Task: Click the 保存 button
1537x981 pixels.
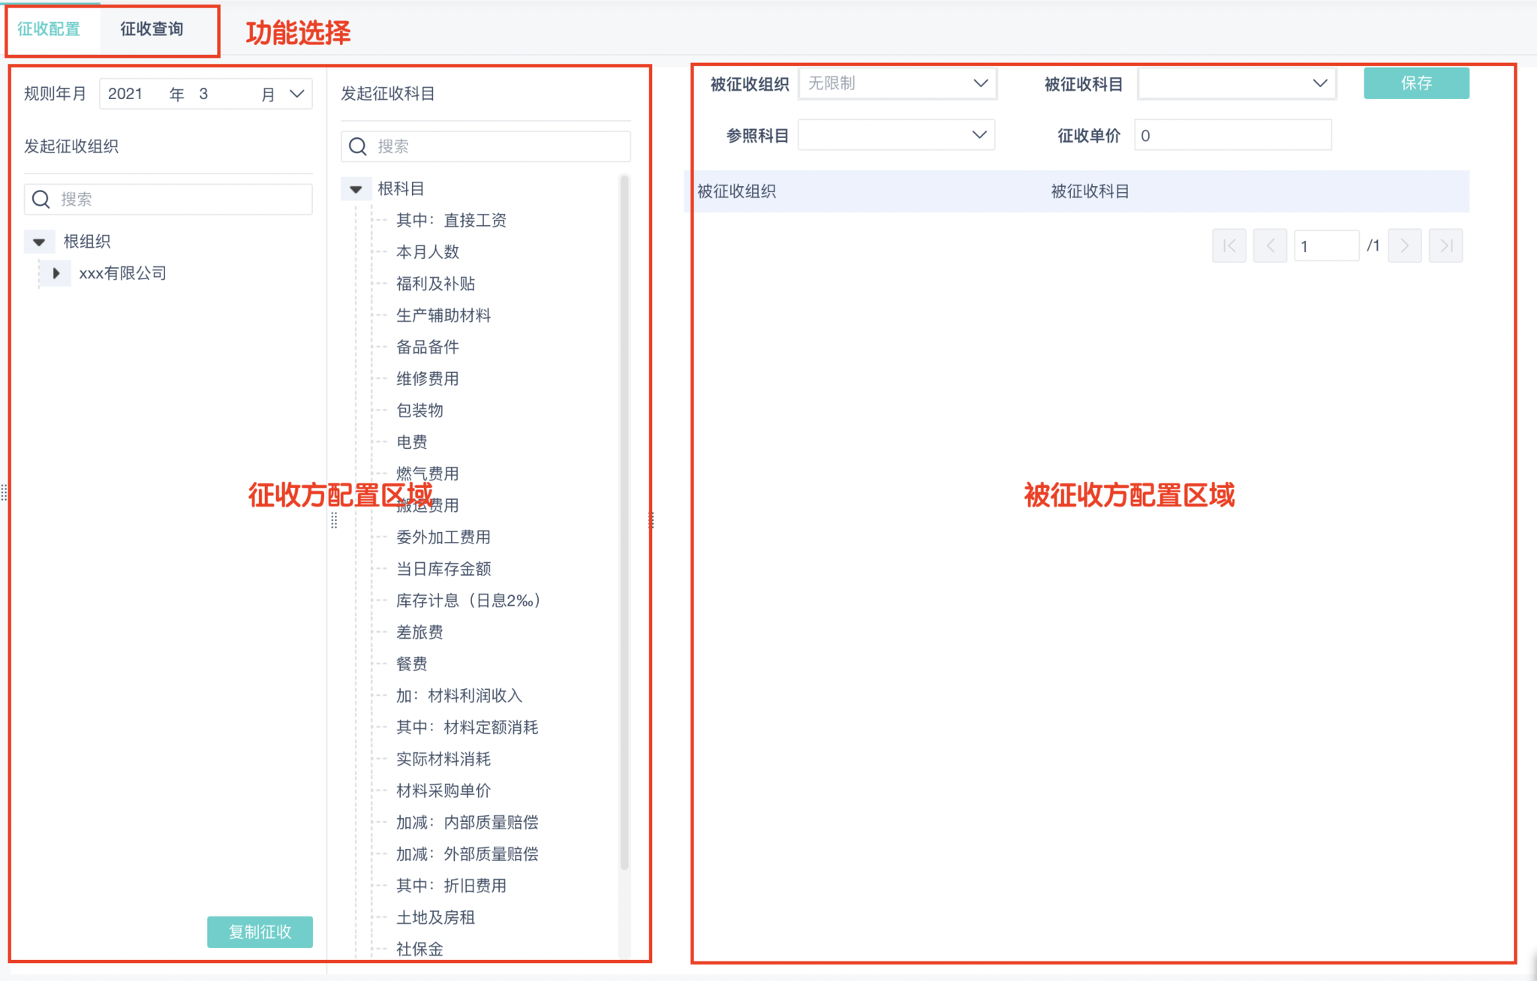Action: [1415, 83]
